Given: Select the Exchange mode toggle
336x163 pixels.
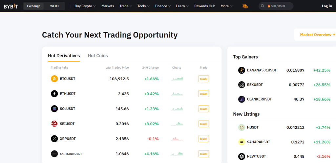Looking at the screenshot, I should [33, 6].
